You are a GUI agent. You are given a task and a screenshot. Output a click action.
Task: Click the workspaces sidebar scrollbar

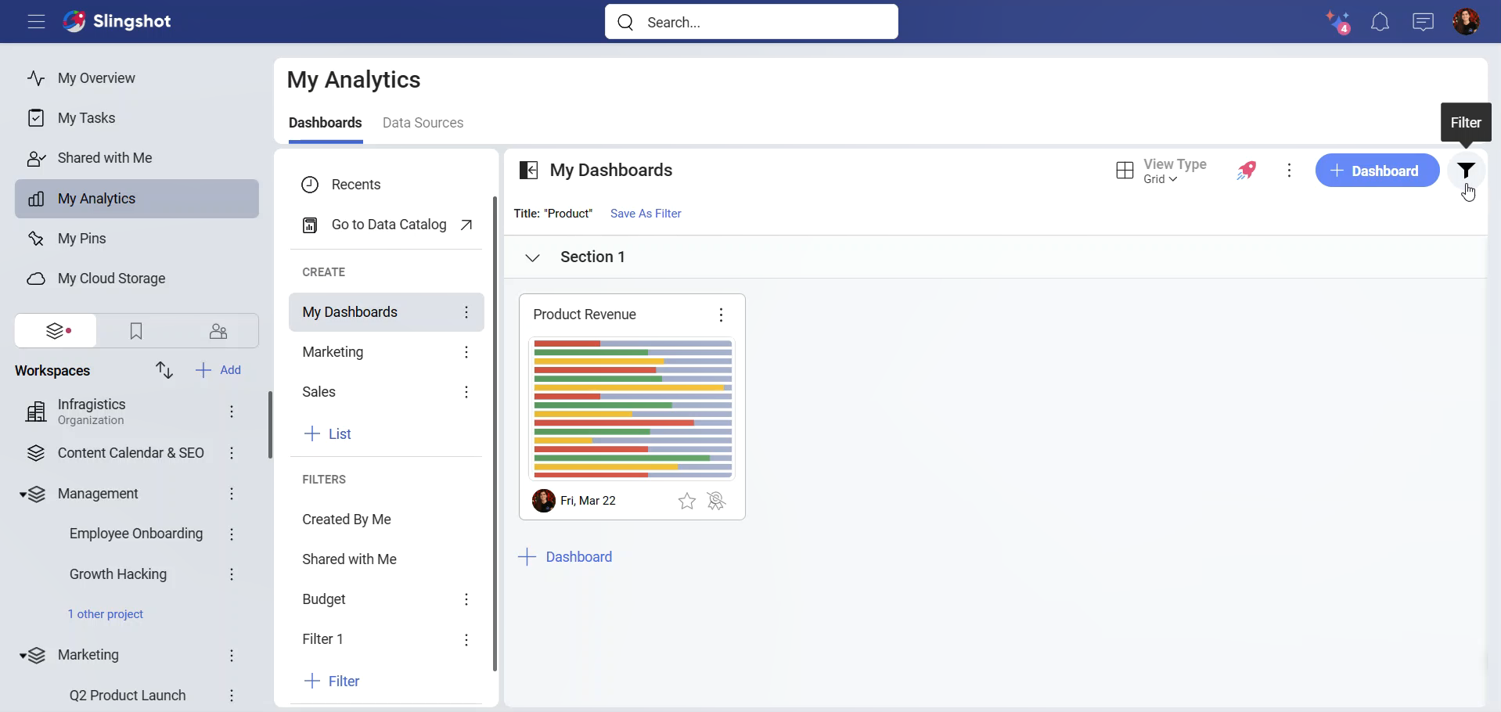tap(270, 425)
